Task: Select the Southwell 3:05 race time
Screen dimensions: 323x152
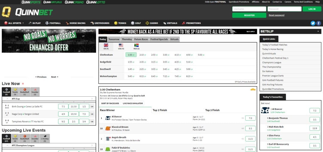Action: coord(154,69)
